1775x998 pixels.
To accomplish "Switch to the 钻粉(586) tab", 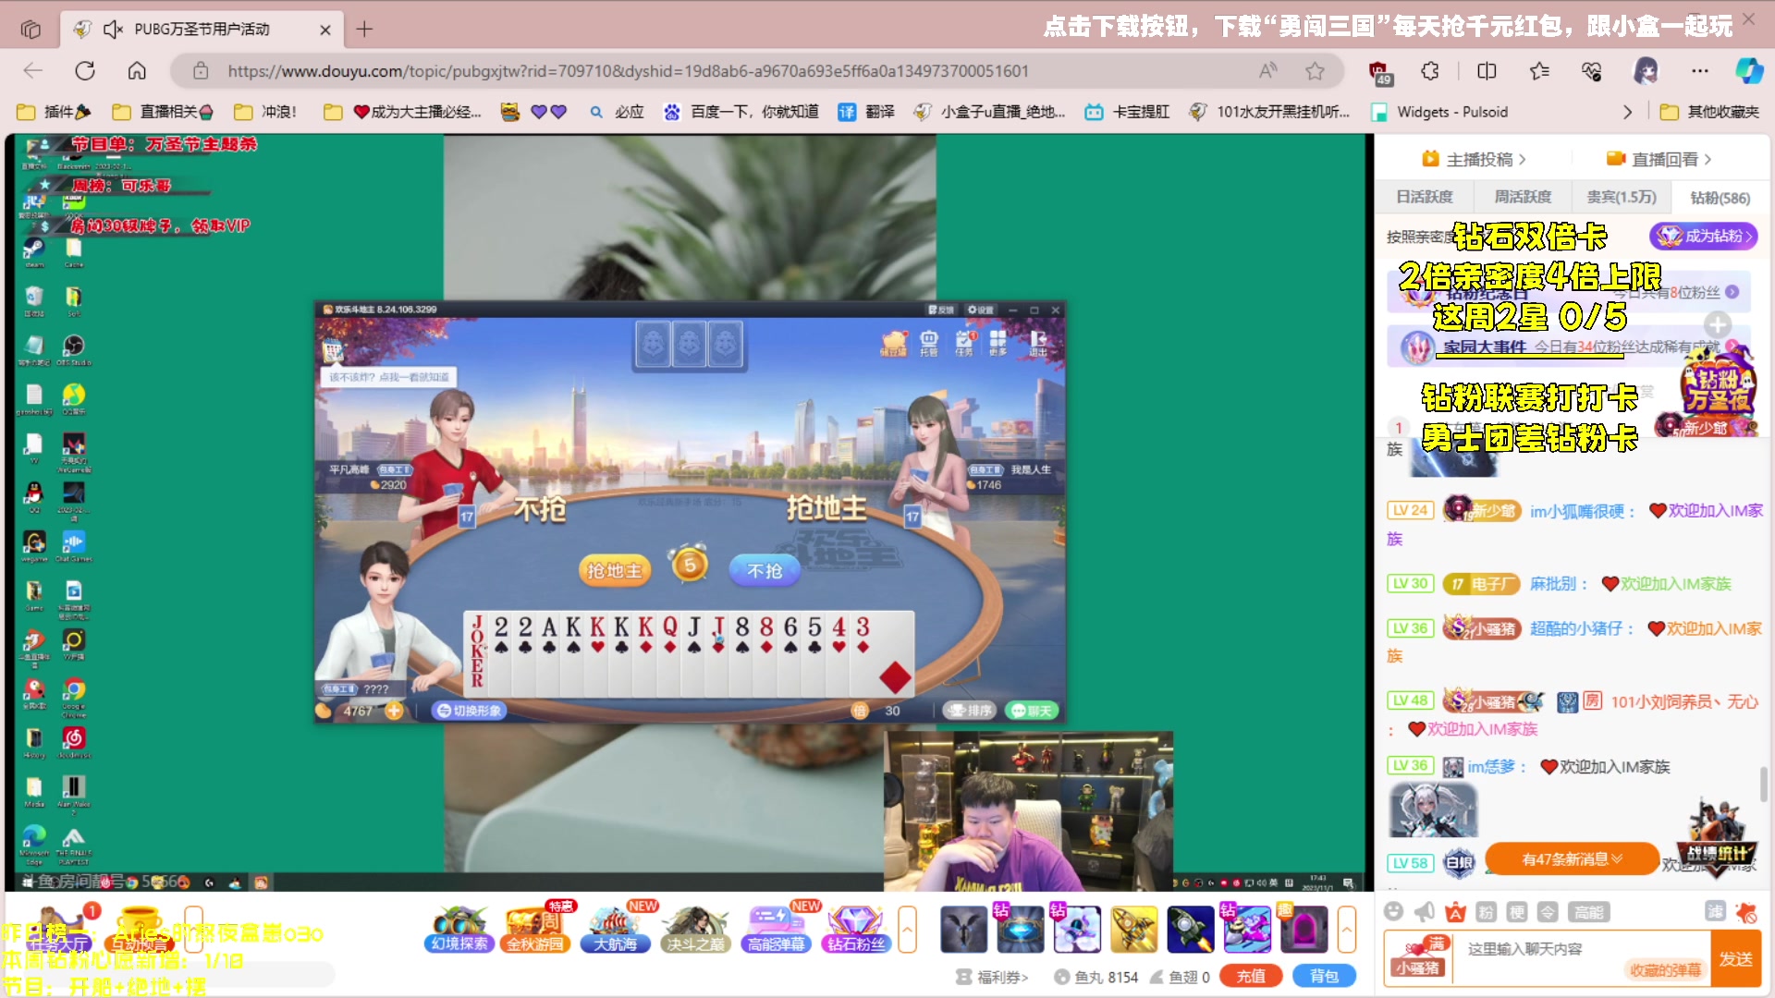I will [1720, 197].
